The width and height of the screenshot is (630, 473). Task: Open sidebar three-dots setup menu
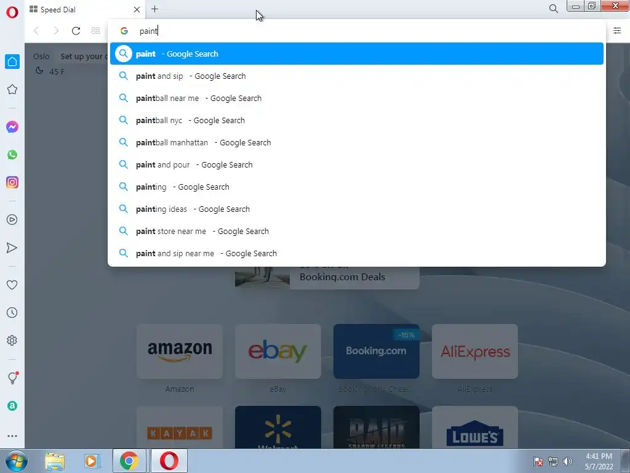pyautogui.click(x=12, y=436)
